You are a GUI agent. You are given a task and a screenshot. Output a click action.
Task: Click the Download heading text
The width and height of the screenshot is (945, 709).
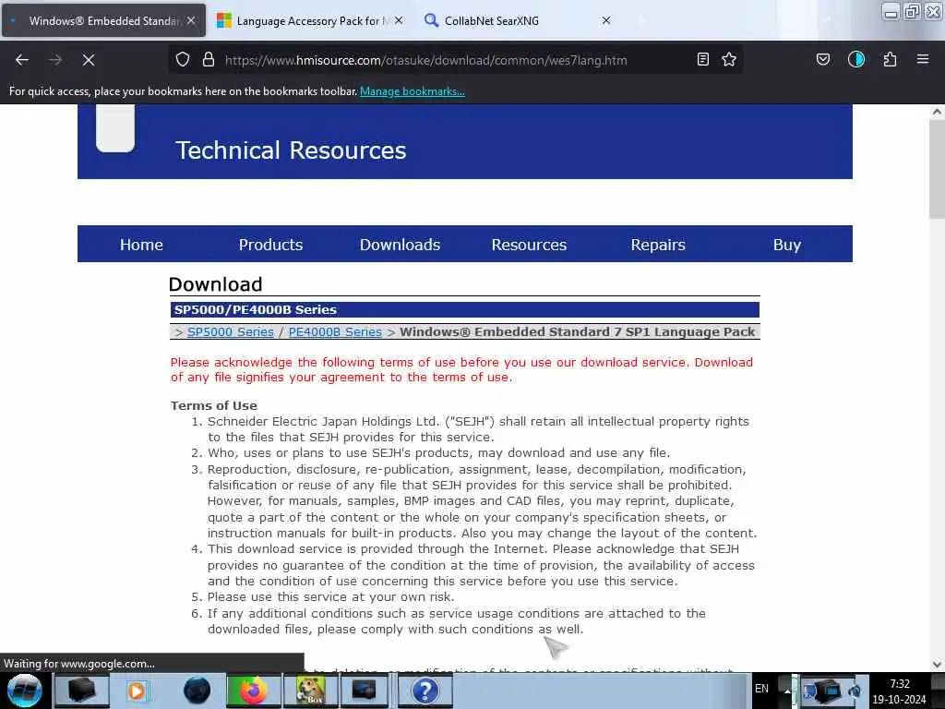pos(215,284)
